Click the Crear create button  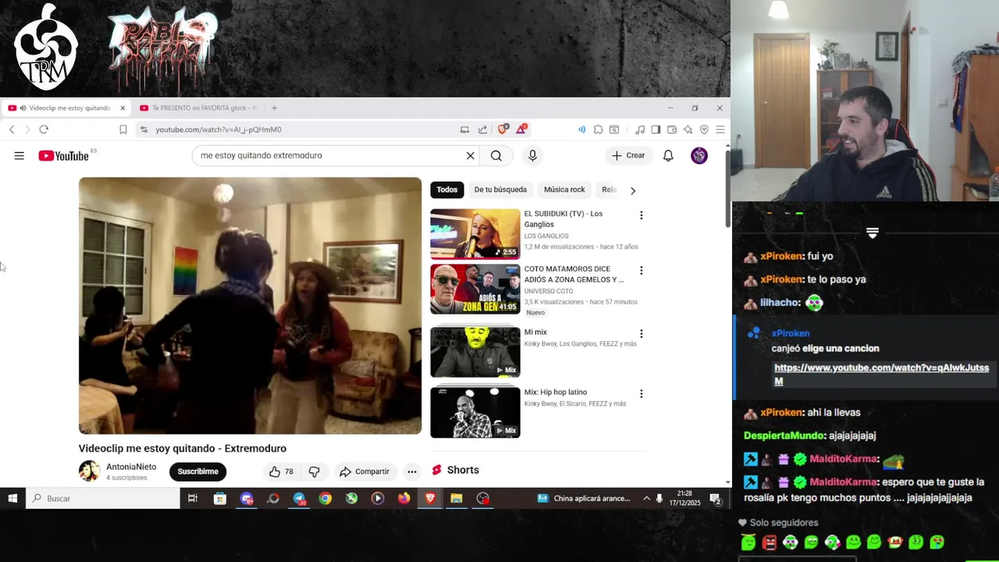click(x=628, y=155)
